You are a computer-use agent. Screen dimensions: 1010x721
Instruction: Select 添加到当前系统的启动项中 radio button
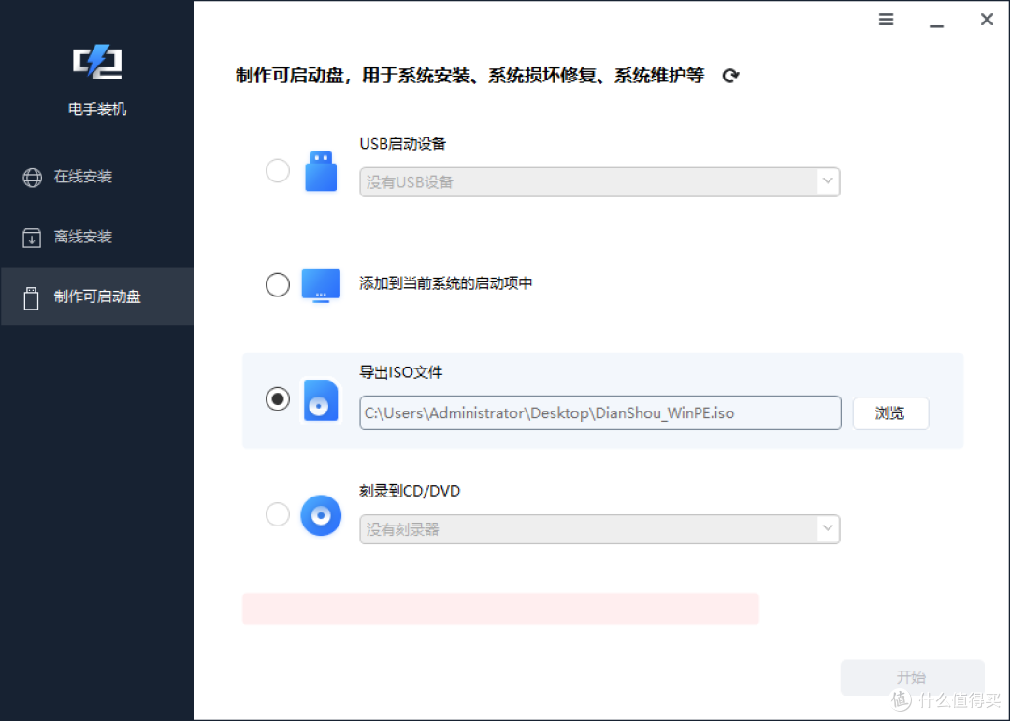(x=278, y=285)
